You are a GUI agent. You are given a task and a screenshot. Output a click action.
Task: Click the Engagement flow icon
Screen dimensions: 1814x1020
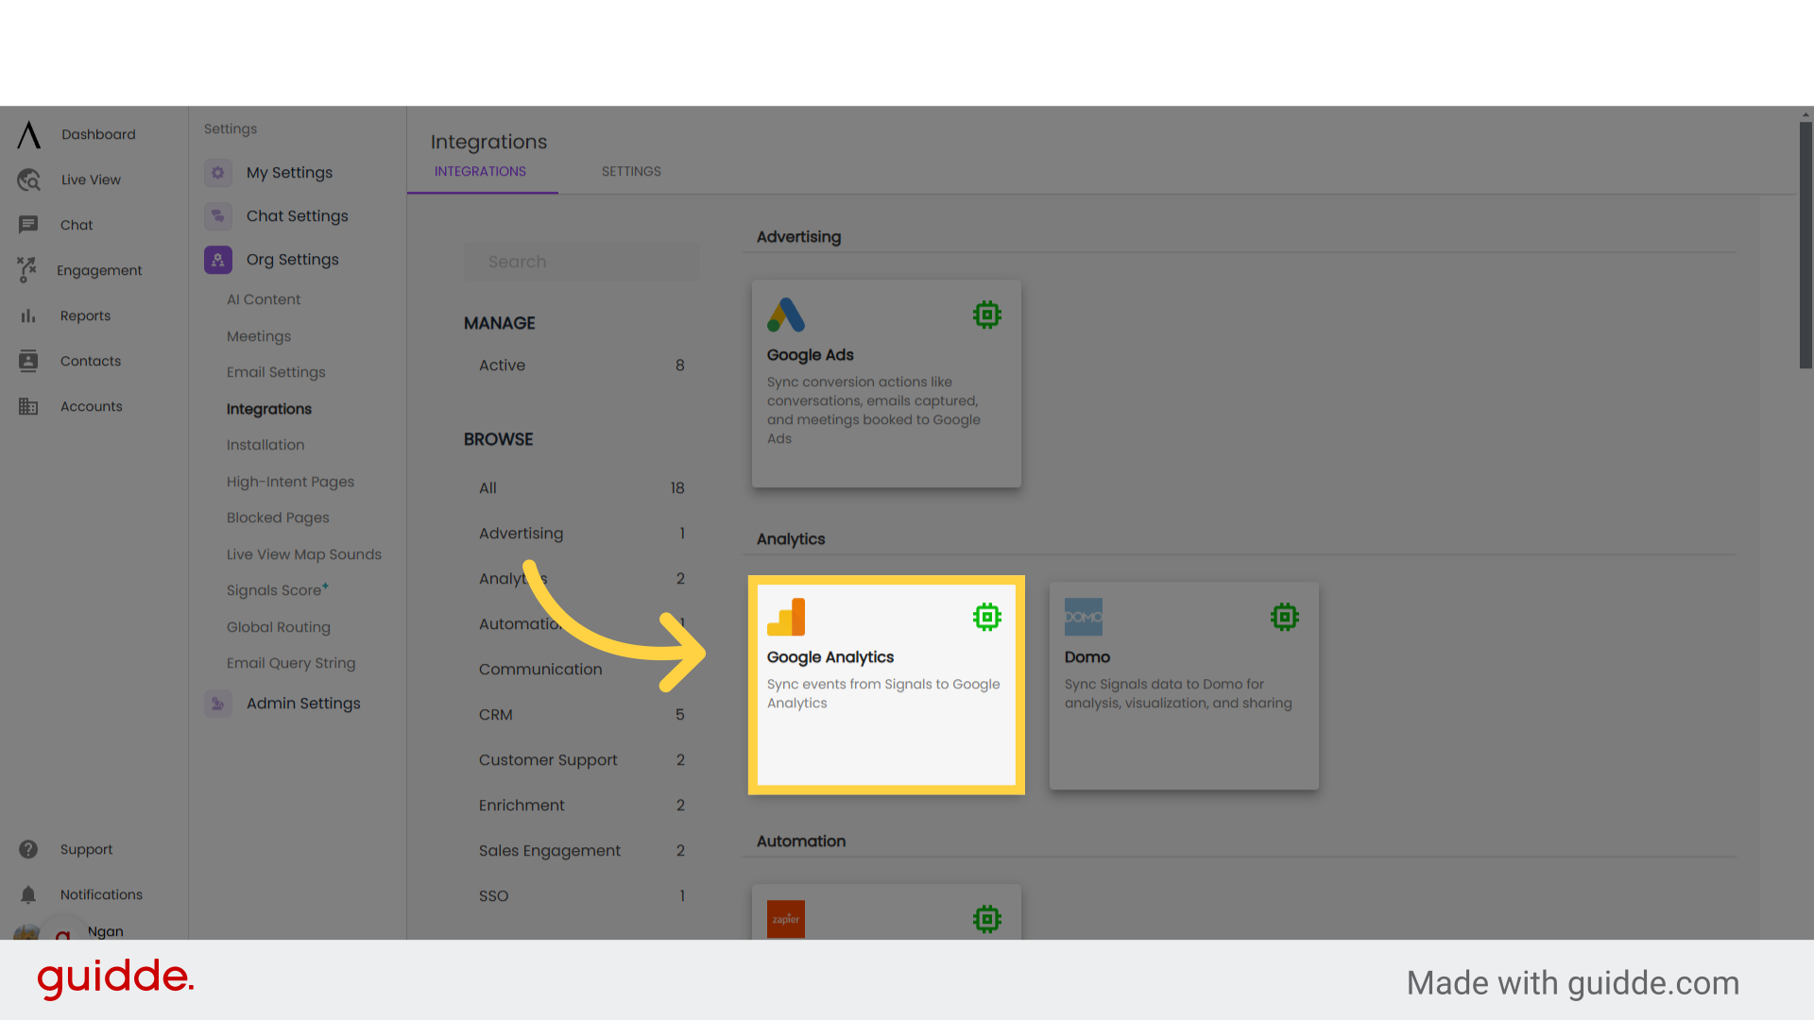click(27, 270)
